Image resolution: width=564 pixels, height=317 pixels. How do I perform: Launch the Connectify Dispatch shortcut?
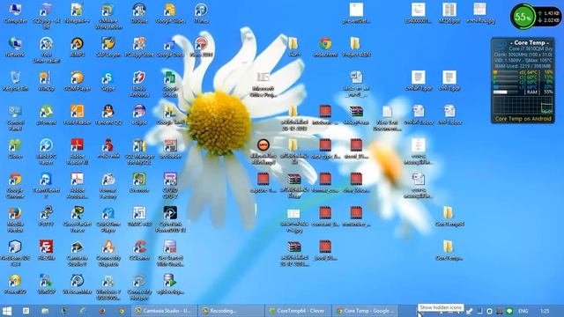108,253
